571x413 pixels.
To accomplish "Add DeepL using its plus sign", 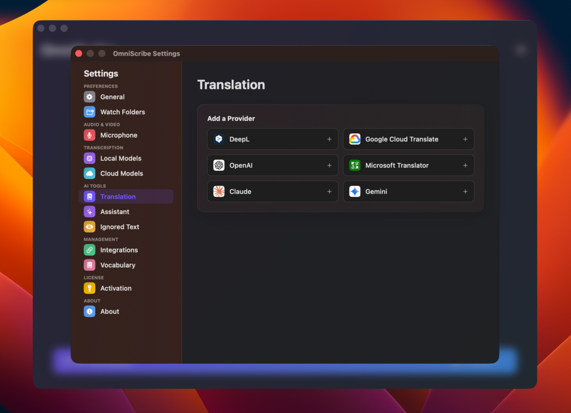I will tap(329, 139).
